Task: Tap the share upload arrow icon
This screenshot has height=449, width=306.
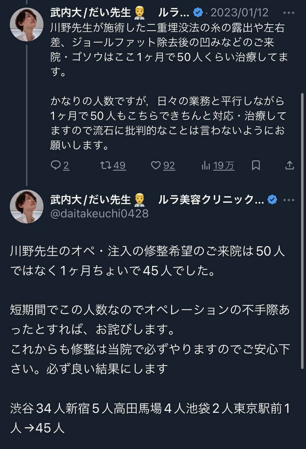Action: 290,165
